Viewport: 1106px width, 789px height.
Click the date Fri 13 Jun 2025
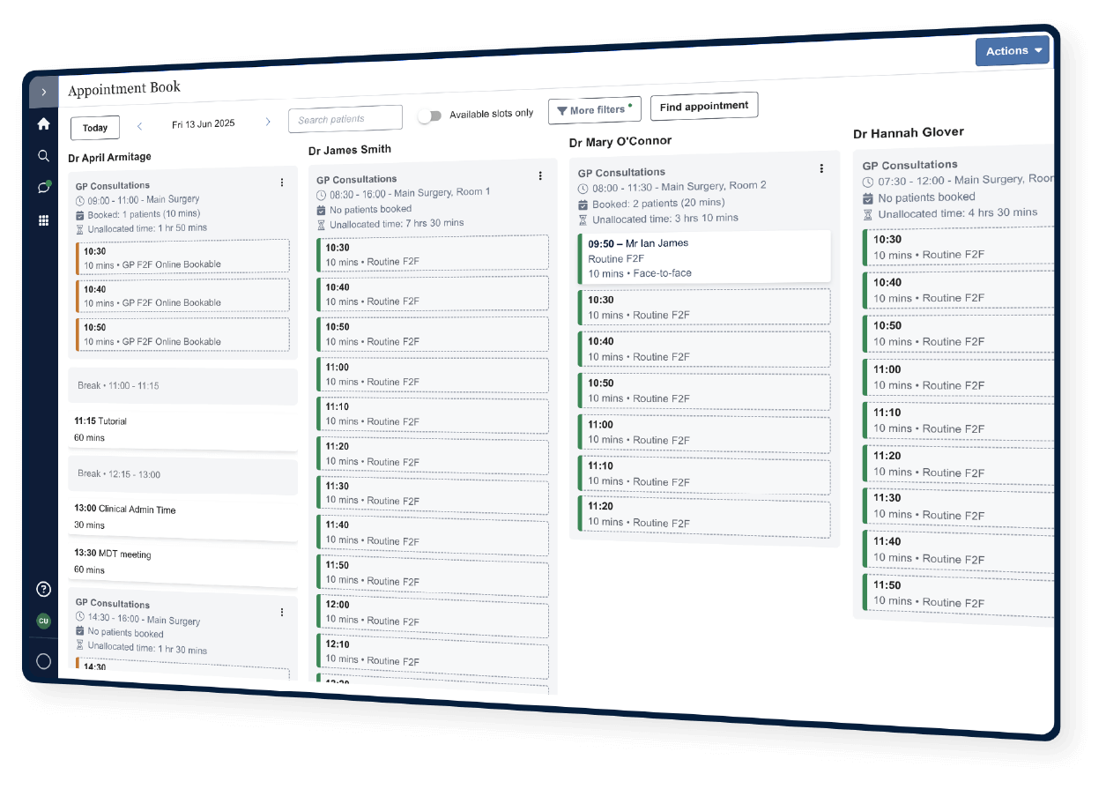[x=204, y=123]
